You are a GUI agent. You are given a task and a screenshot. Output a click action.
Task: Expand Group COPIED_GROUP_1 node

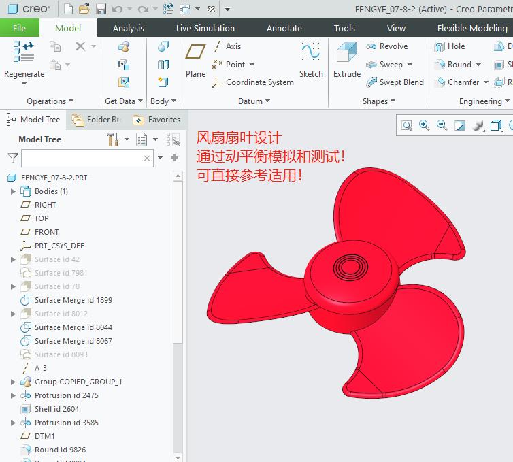[13, 382]
